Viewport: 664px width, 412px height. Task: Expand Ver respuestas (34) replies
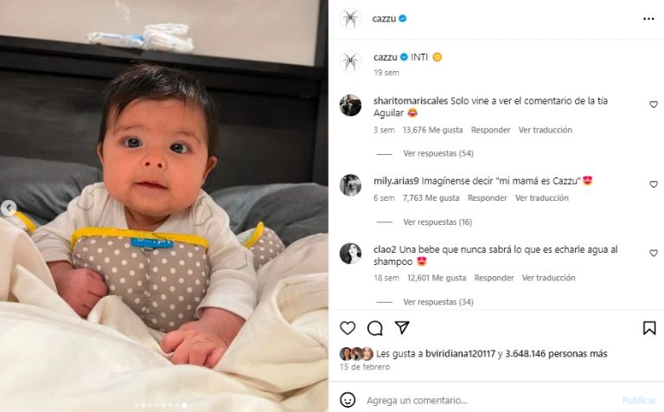(x=437, y=302)
